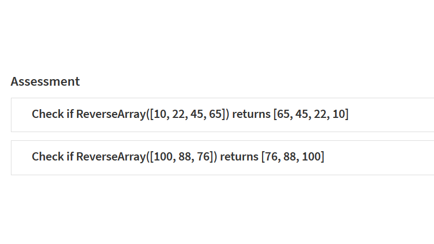Click the word "returns" in the second test
Viewport: 434px width, 244px height.
point(239,157)
